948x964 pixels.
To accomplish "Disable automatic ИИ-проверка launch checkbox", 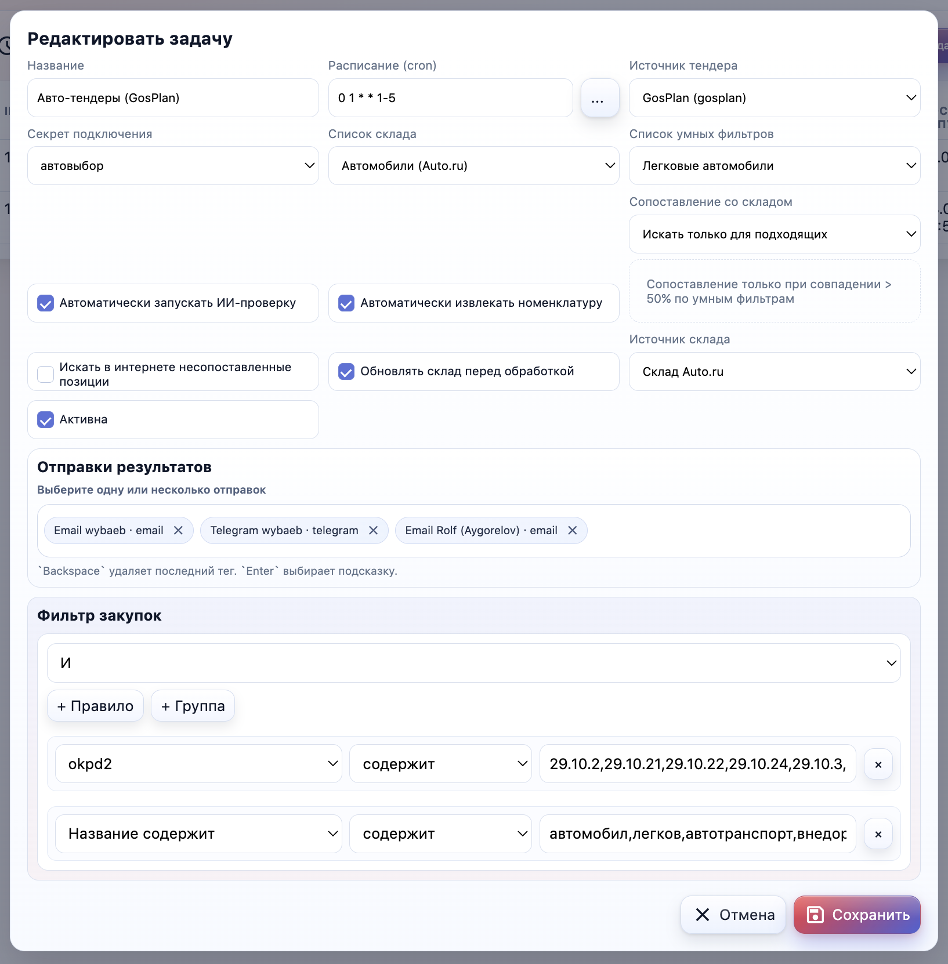I will coord(46,303).
